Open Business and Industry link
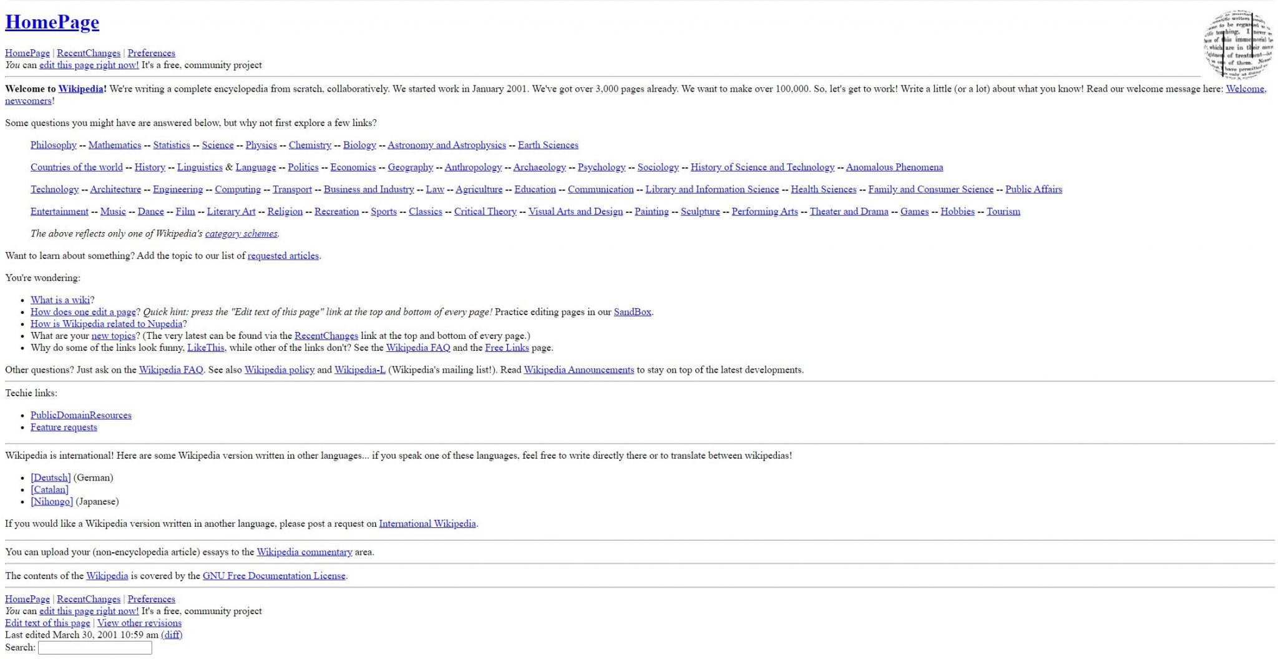Screen dimensions: 1278x659 point(369,189)
